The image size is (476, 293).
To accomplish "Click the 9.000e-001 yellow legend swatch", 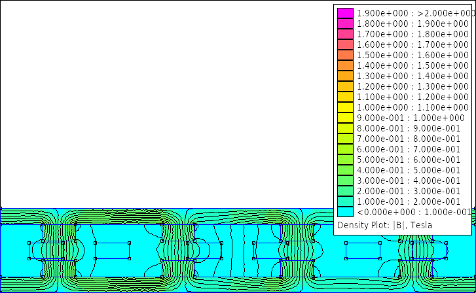I will pos(345,118).
